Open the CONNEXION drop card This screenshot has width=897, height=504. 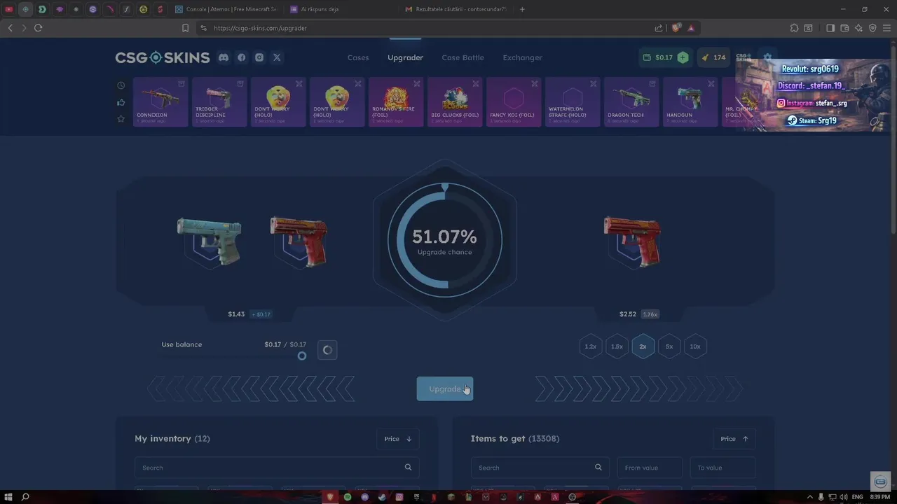click(160, 102)
